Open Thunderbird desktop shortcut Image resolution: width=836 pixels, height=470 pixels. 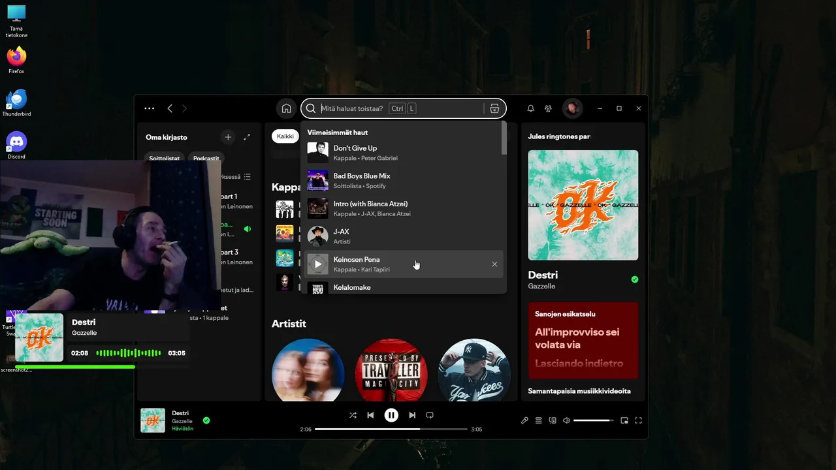tap(16, 103)
